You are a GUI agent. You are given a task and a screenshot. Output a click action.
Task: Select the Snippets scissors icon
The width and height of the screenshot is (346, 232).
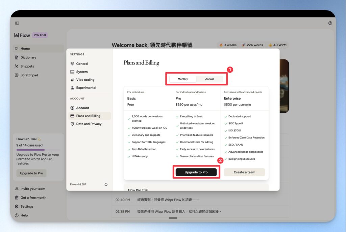[17, 66]
